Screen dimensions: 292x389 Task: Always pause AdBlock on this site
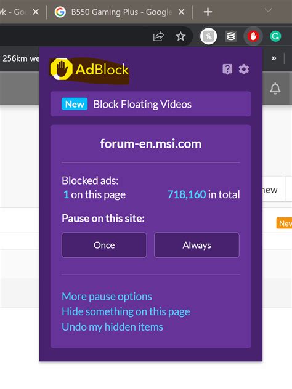point(197,245)
